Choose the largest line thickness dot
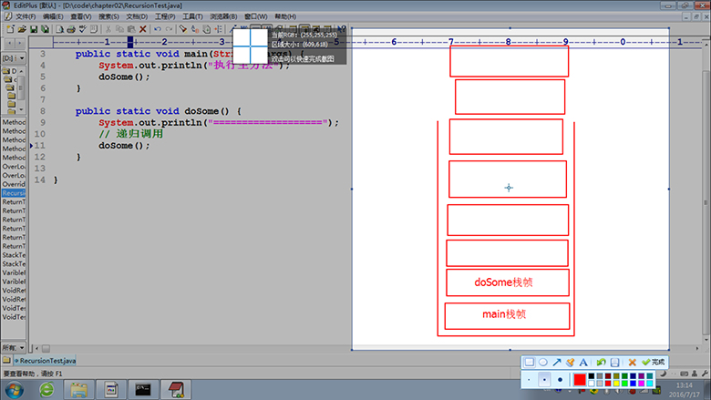711x400 pixels. (560, 379)
